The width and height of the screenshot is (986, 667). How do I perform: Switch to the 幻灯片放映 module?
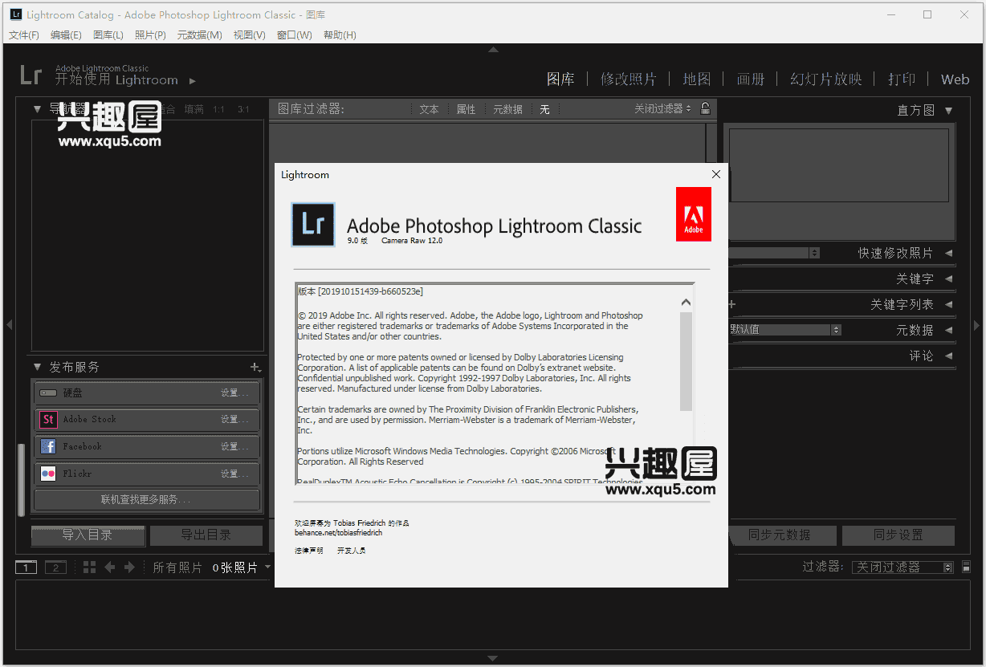826,79
